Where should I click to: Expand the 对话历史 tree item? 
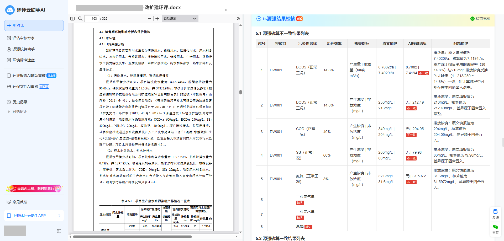pyautogui.click(x=9, y=112)
